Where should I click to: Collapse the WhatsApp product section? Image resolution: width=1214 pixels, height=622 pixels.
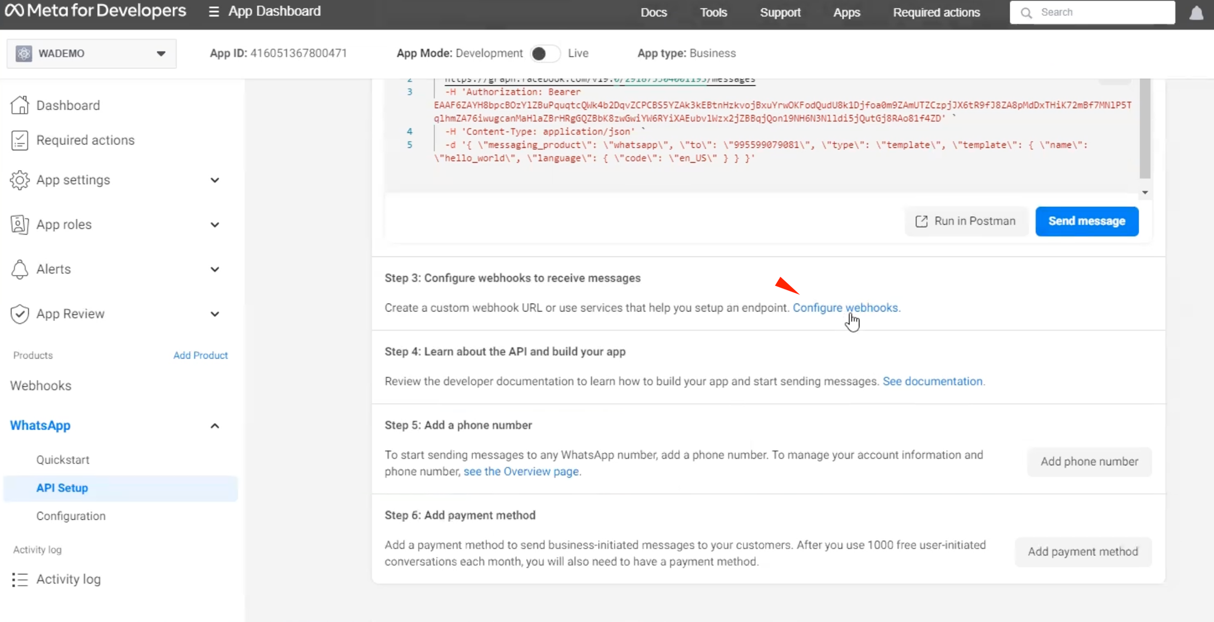coord(214,426)
